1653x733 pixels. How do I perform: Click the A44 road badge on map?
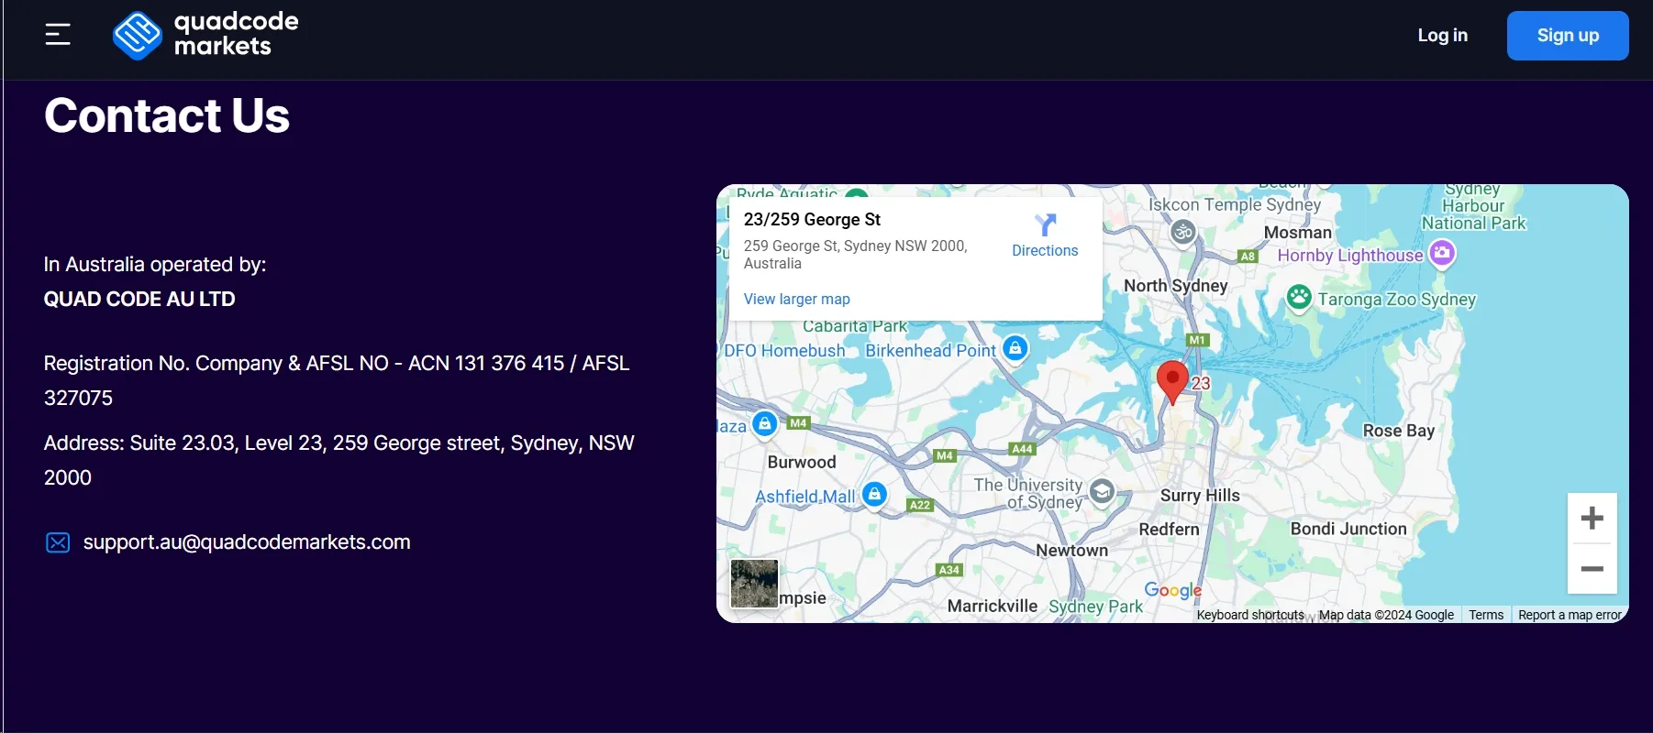point(1023,449)
